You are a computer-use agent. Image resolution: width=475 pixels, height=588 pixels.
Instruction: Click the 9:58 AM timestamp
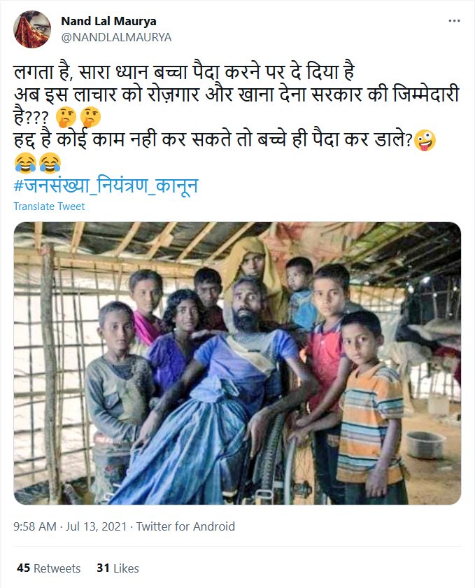click(35, 526)
